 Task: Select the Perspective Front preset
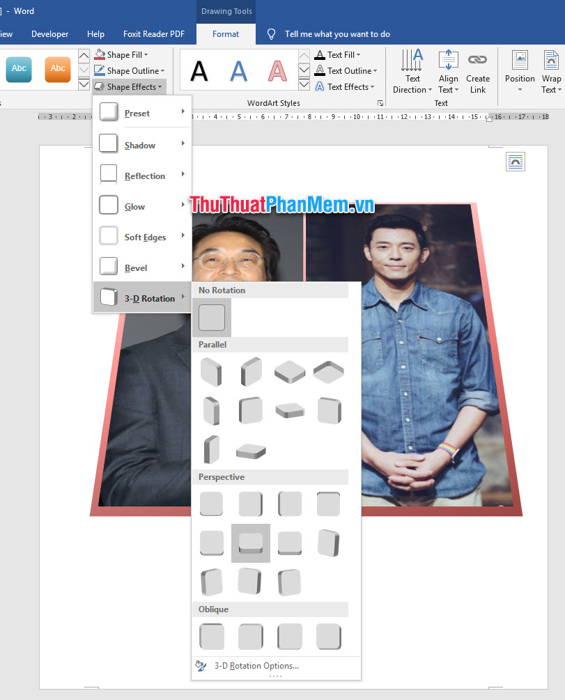click(211, 504)
